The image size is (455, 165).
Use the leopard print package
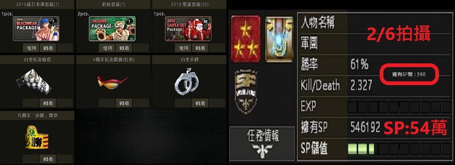coord(107,48)
